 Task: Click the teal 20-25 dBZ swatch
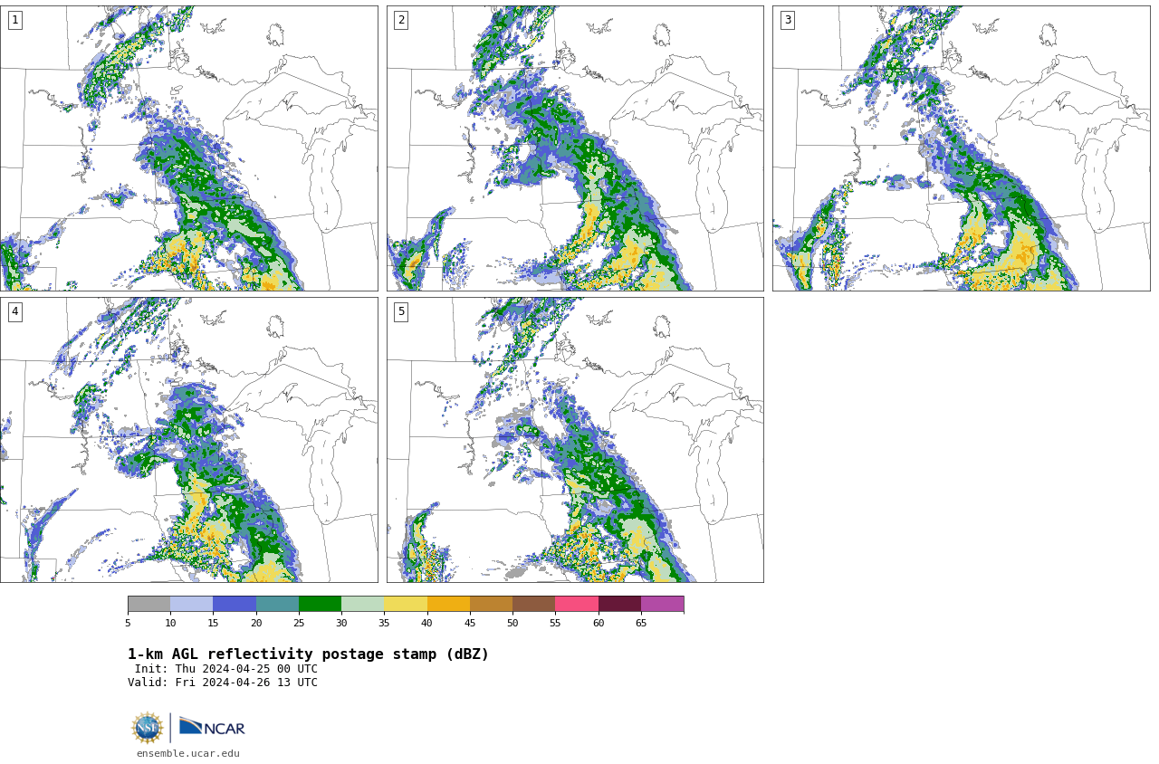point(277,604)
